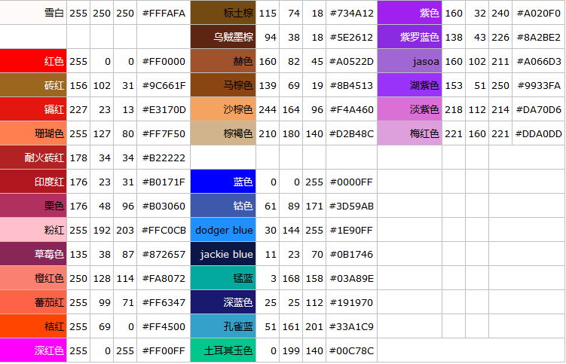Click the 深蓝色 midnight blue swatch
The image size is (566, 364).
coord(223,302)
